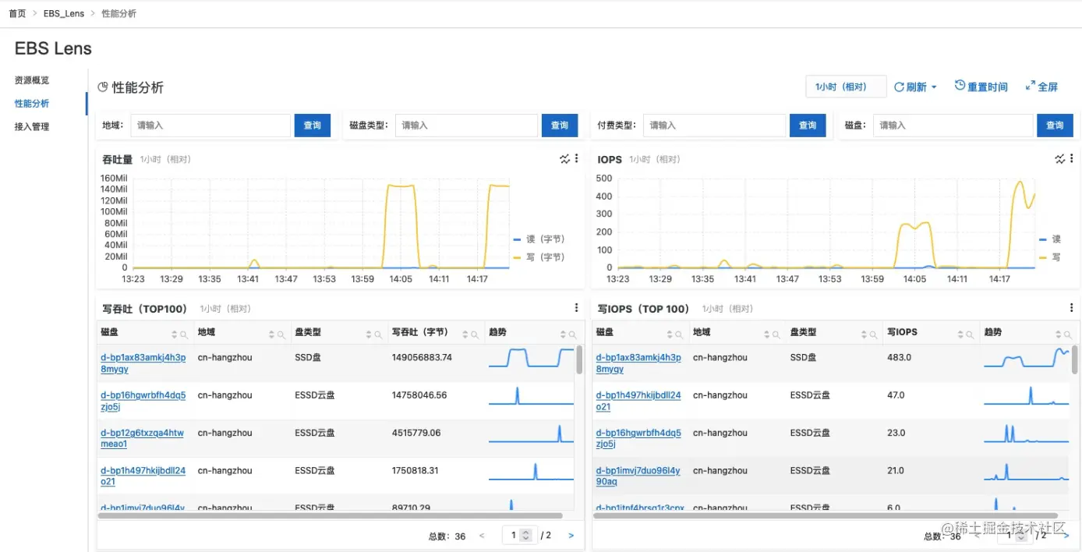
Task: Open search filter on 写吞吐(字节) column
Action: 475,334
